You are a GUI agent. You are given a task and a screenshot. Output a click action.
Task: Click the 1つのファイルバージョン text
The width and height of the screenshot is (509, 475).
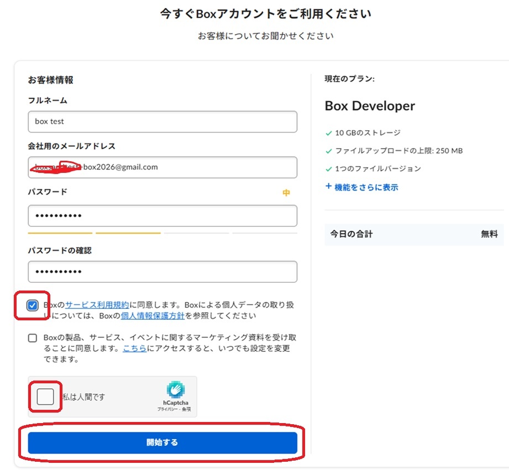click(x=378, y=168)
